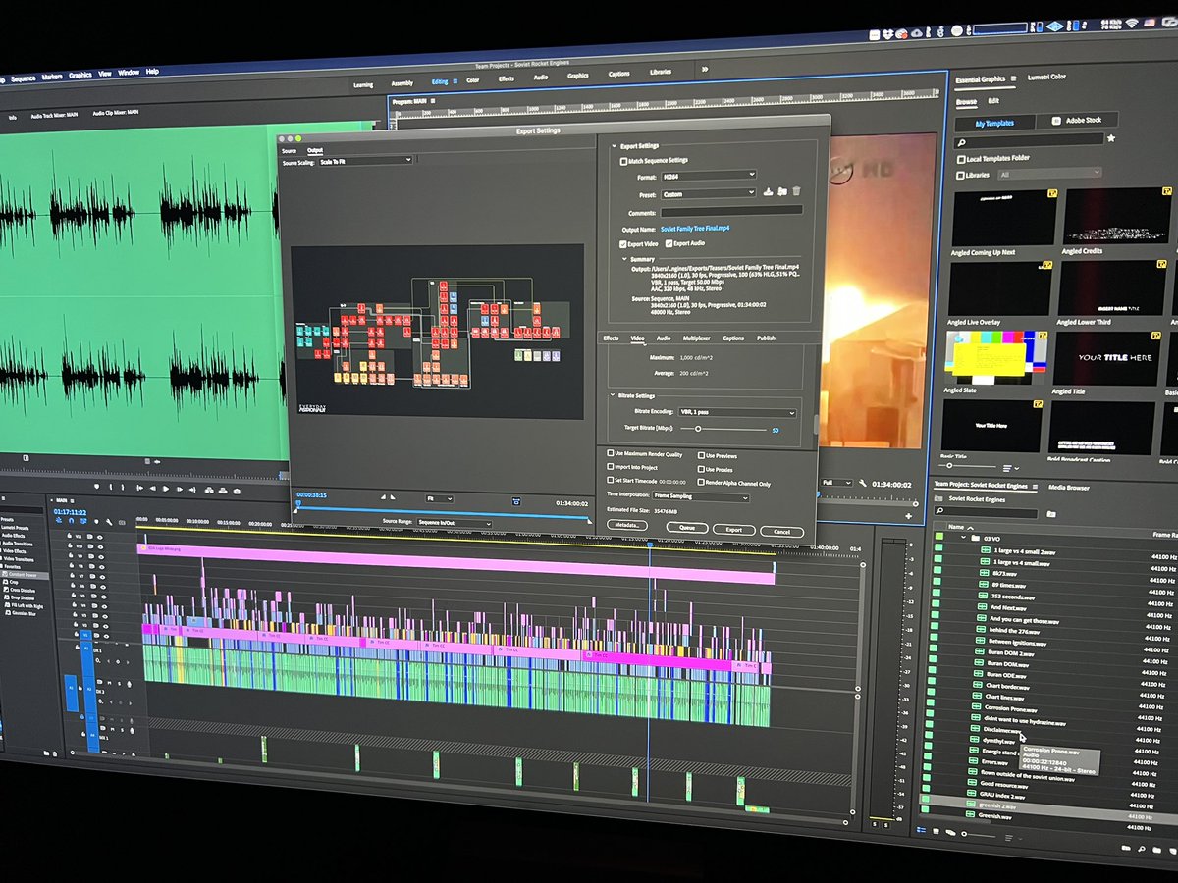Click the Export button

pyautogui.click(x=734, y=530)
